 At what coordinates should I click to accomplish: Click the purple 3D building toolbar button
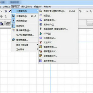point(2,23)
